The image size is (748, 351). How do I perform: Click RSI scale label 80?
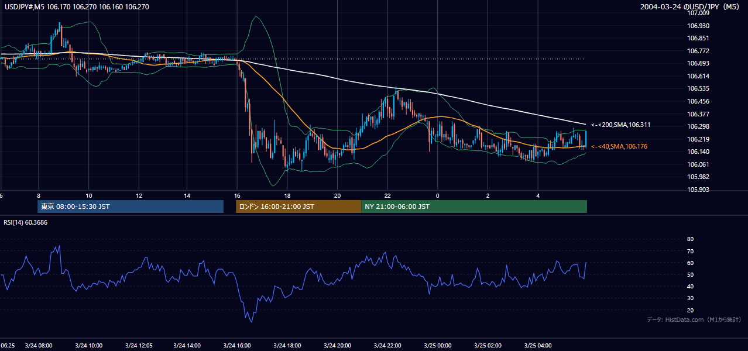pos(690,239)
